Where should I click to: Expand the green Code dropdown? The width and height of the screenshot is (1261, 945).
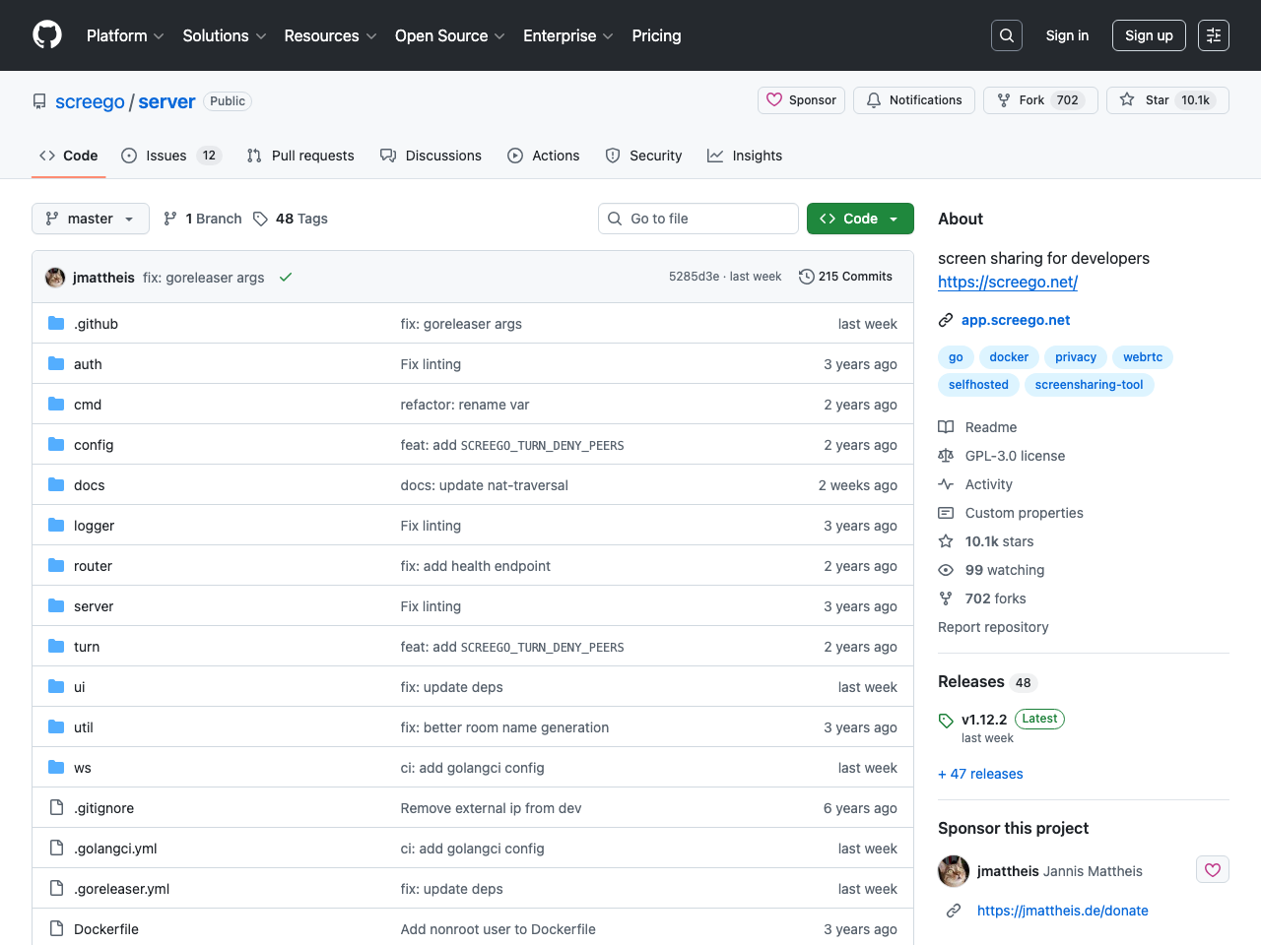pyautogui.click(x=860, y=219)
